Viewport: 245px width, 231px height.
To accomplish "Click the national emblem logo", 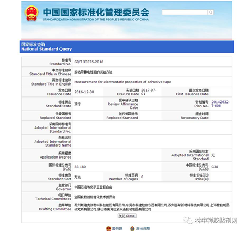I will tap(32, 13).
